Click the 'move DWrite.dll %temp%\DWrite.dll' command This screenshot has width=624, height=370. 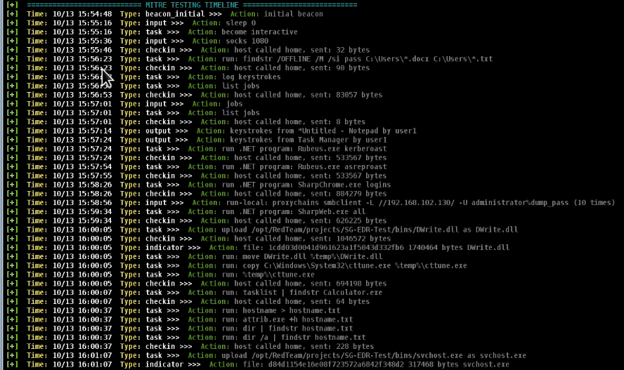[x=313, y=257]
